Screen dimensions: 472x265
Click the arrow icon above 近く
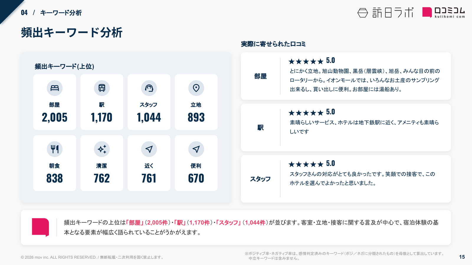[x=149, y=149]
